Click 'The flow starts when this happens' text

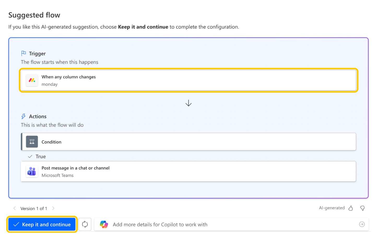coord(60,62)
